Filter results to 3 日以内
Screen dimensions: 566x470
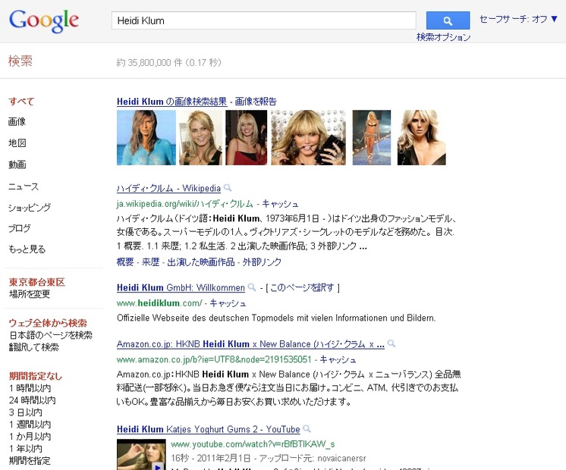click(x=26, y=412)
